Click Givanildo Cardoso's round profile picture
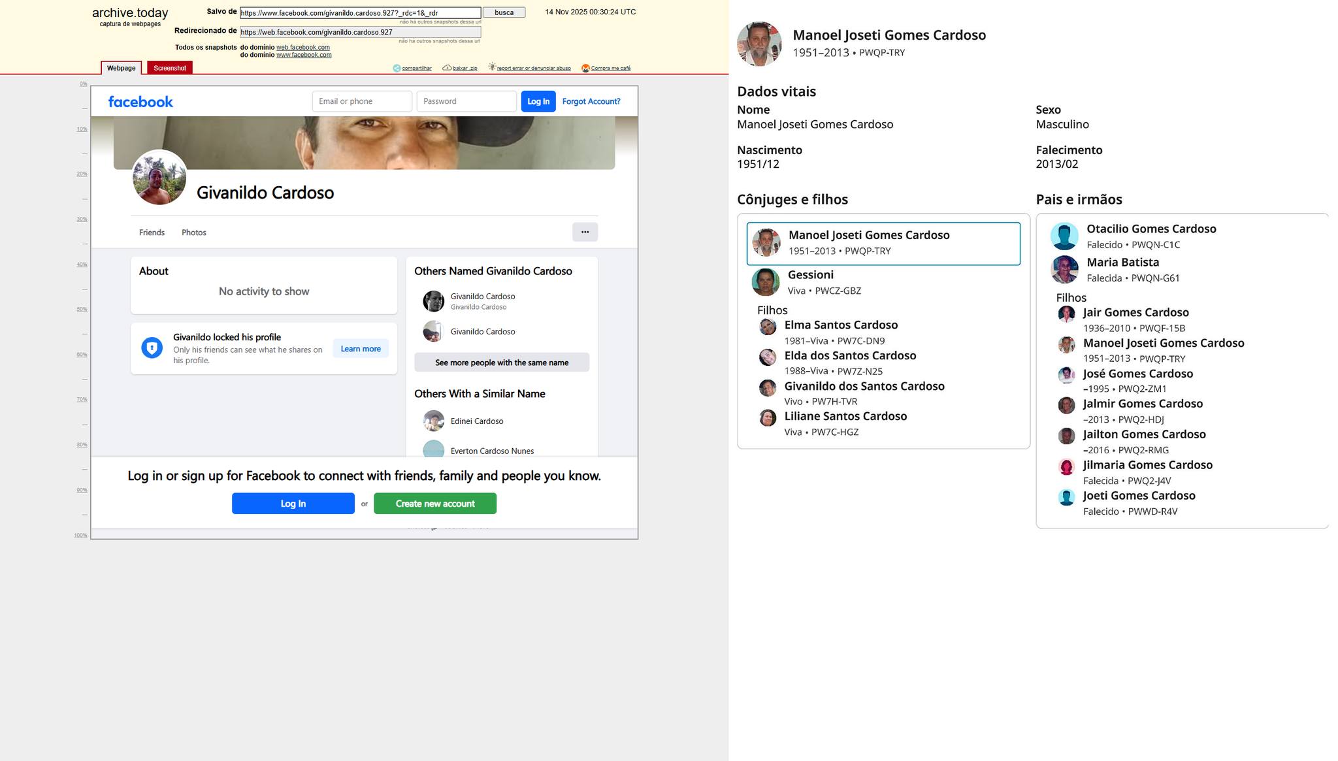Image resolution: width=1338 pixels, height=761 pixels. (x=159, y=178)
